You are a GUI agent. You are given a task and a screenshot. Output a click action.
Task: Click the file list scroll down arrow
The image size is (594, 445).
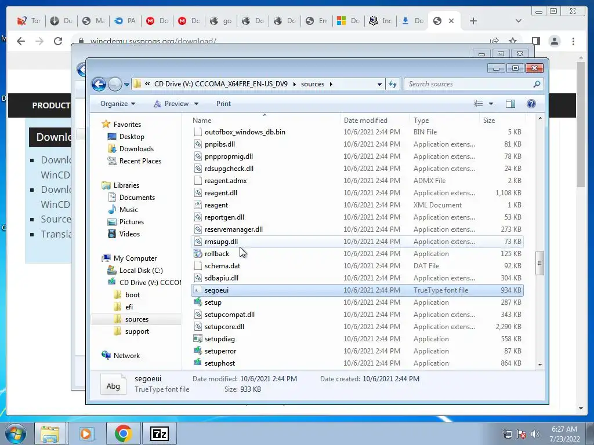tap(540, 364)
